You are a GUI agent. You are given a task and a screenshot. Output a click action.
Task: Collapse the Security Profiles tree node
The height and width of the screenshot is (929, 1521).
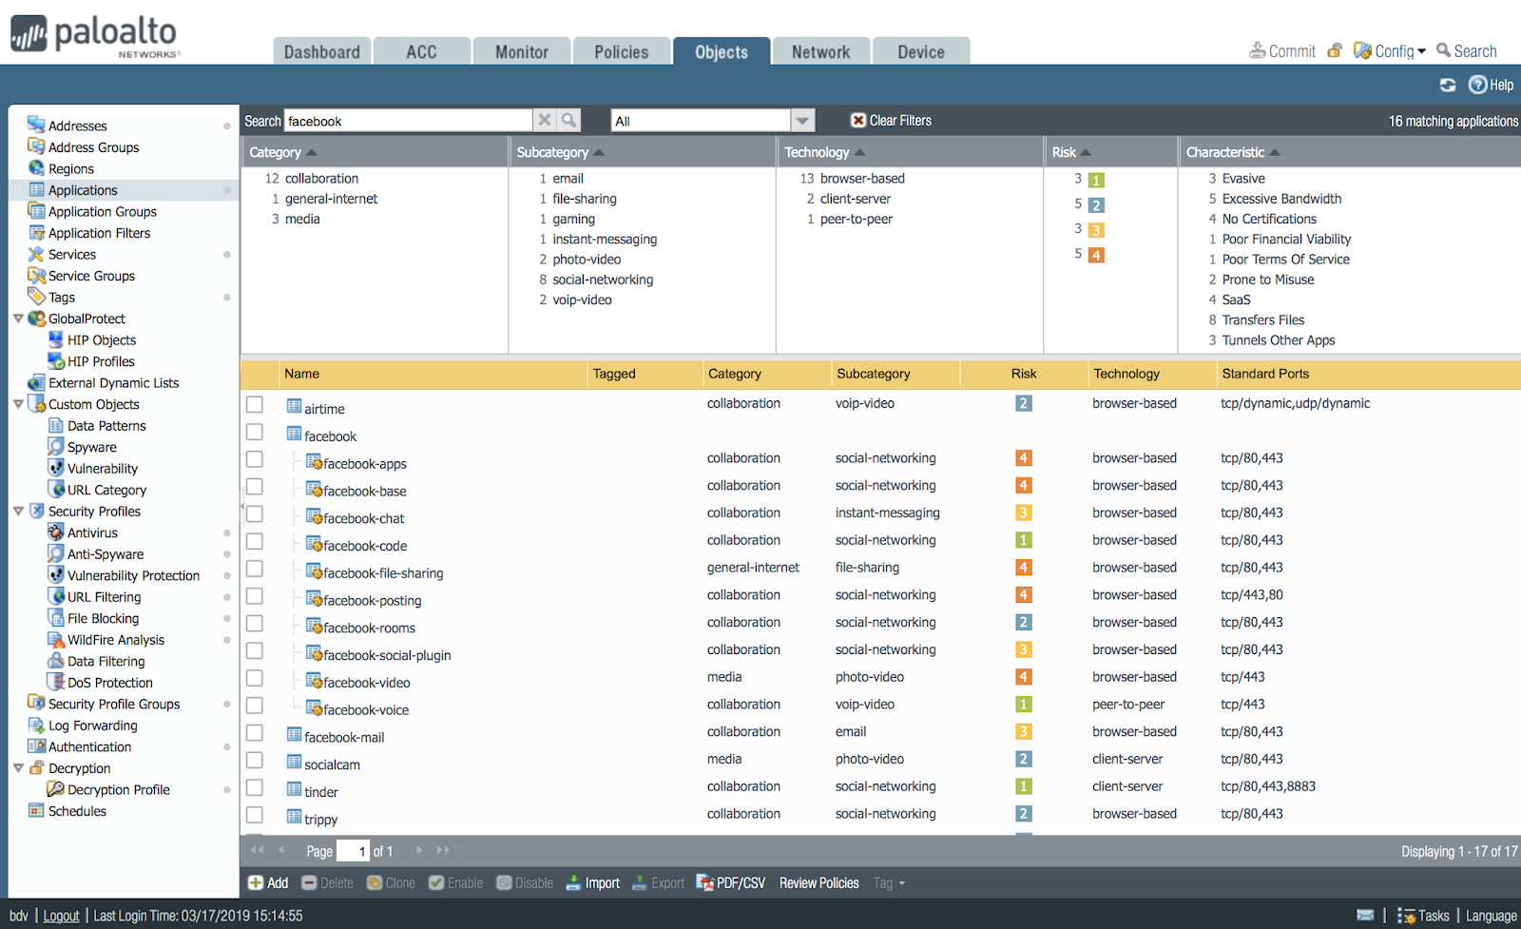[x=18, y=512]
